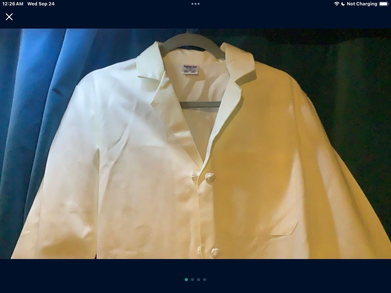Tap the date label Wed Sep 24
Screen dimensions: 391x293
41,4
